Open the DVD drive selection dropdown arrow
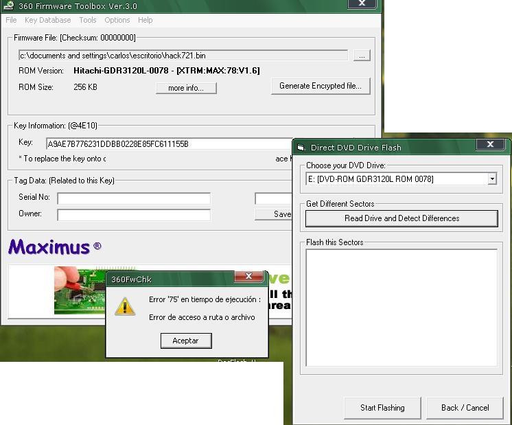 pyautogui.click(x=492, y=179)
